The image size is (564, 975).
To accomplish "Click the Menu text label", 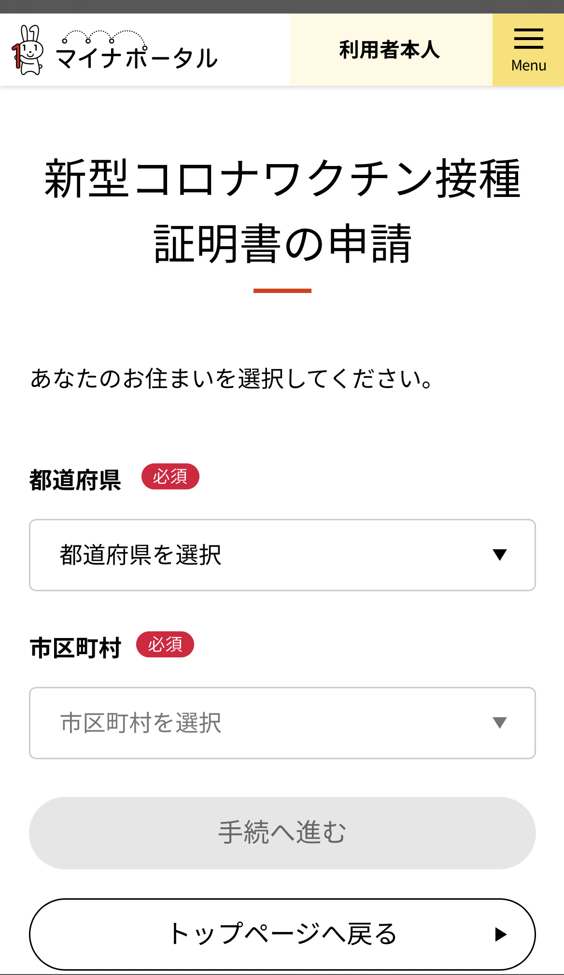I will pos(528,66).
